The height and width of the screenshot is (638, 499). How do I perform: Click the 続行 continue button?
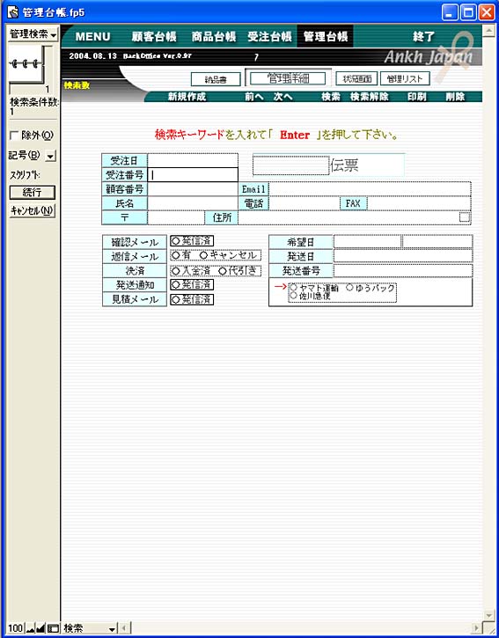coord(33,192)
